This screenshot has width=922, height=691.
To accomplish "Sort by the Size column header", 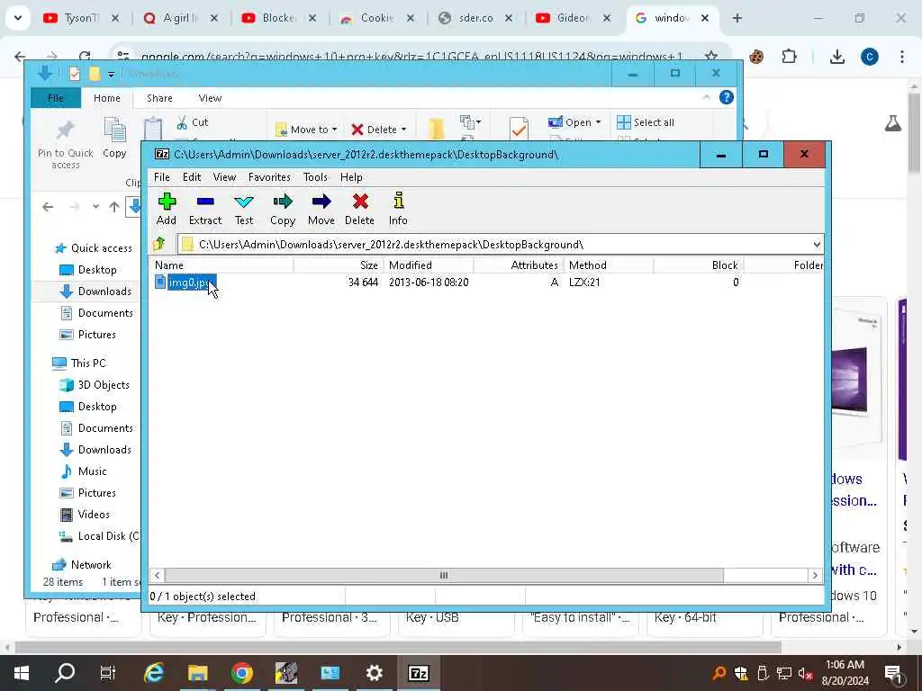I will point(339,265).
